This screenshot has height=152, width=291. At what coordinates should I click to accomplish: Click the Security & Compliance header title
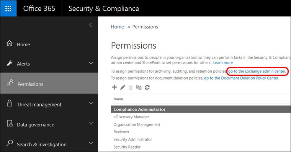pos(104,9)
